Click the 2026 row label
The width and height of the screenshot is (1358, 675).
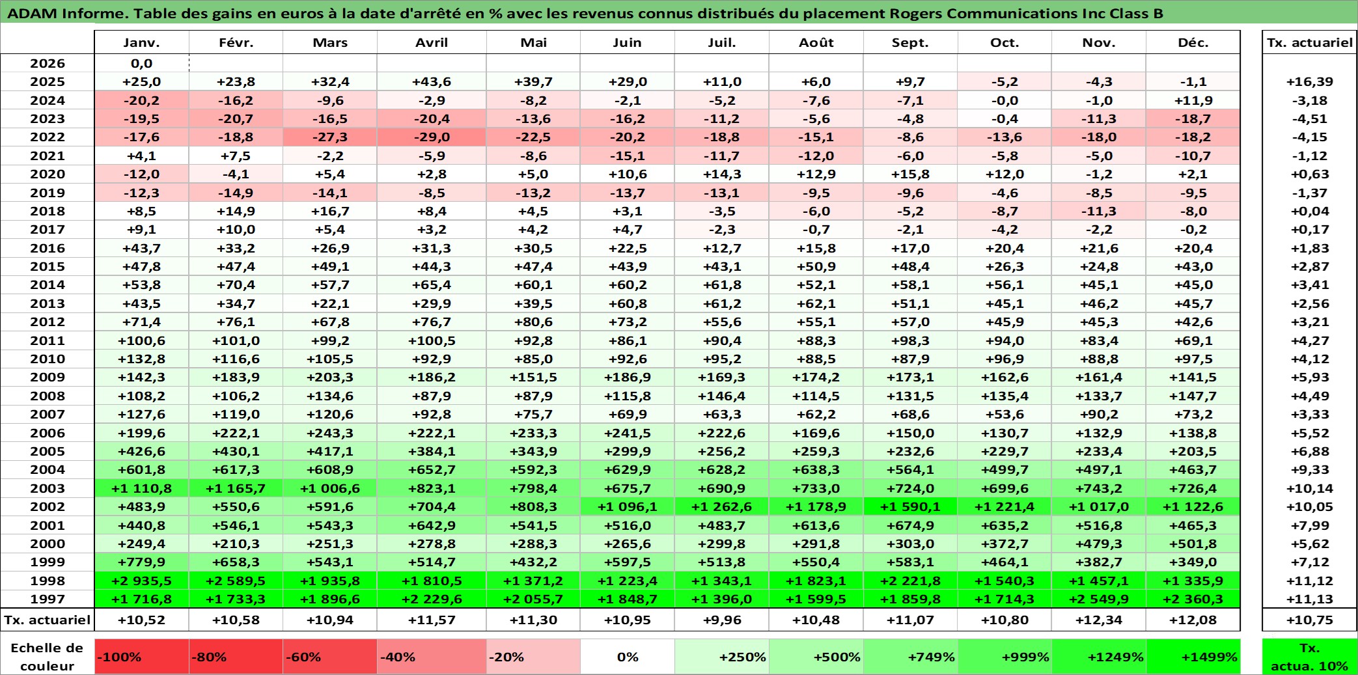pos(48,63)
